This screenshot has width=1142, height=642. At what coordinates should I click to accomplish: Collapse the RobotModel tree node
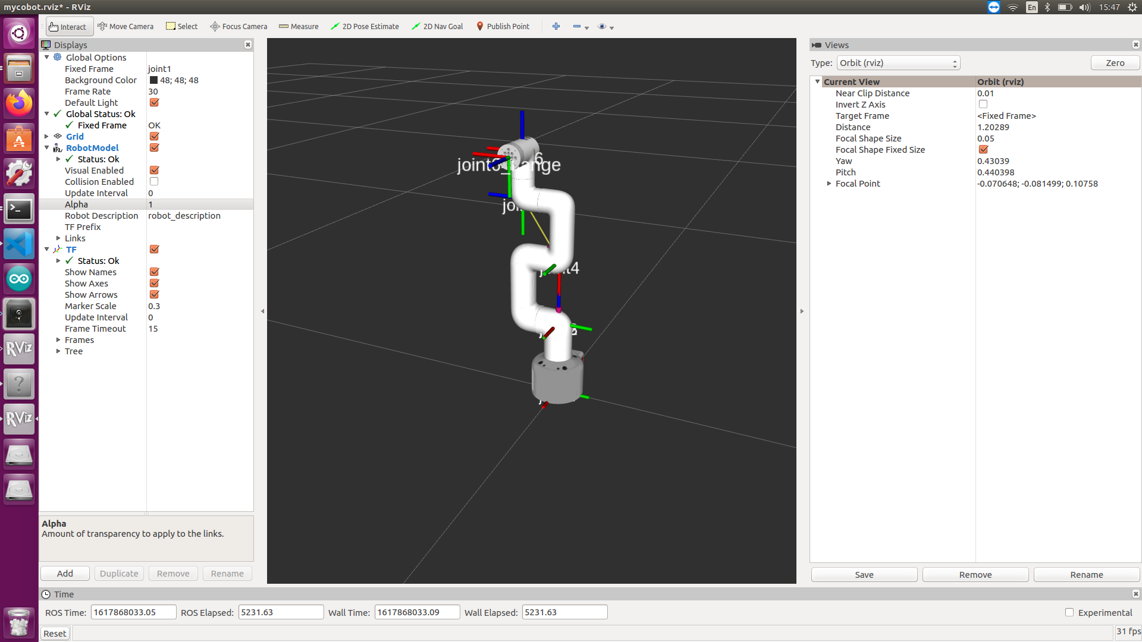point(47,148)
